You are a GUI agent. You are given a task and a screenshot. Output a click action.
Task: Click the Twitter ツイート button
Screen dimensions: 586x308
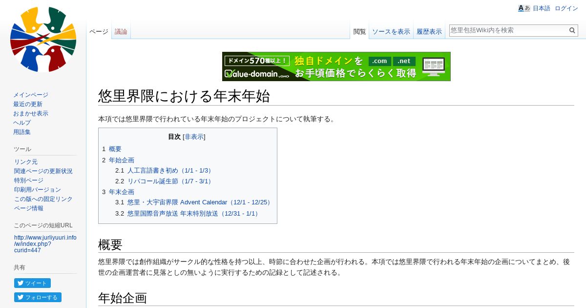(32, 283)
